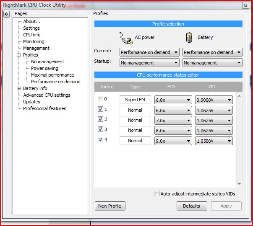Uncheck the index 4 performance state

(100, 139)
